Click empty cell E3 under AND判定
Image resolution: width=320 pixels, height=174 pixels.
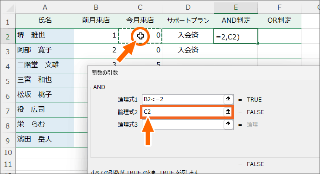(236, 51)
